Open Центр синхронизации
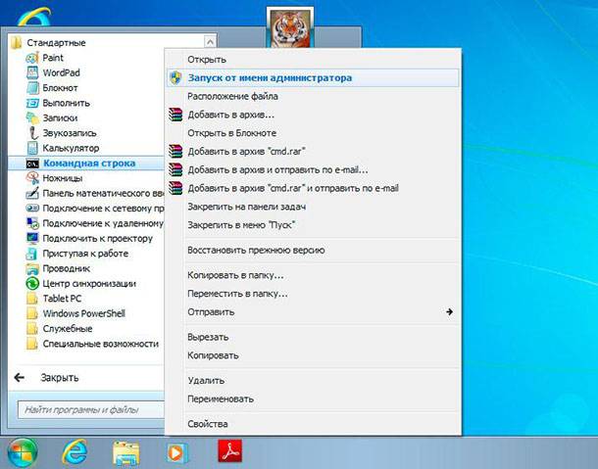 tap(80, 284)
